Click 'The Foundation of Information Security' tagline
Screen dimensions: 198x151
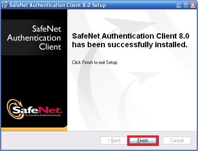43,115
